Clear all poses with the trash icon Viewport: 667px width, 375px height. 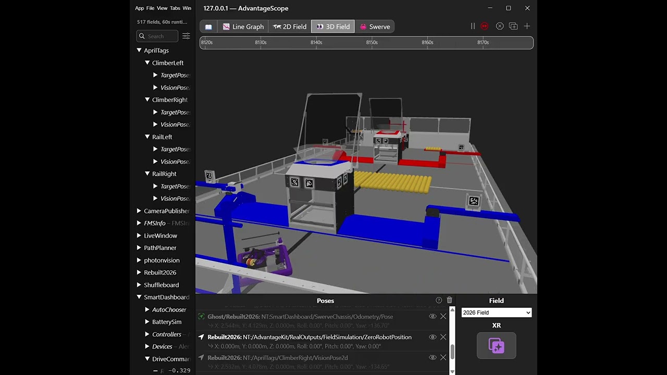[450, 300]
